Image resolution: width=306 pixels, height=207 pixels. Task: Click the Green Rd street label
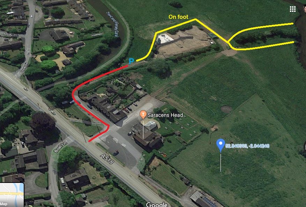pos(22,68)
